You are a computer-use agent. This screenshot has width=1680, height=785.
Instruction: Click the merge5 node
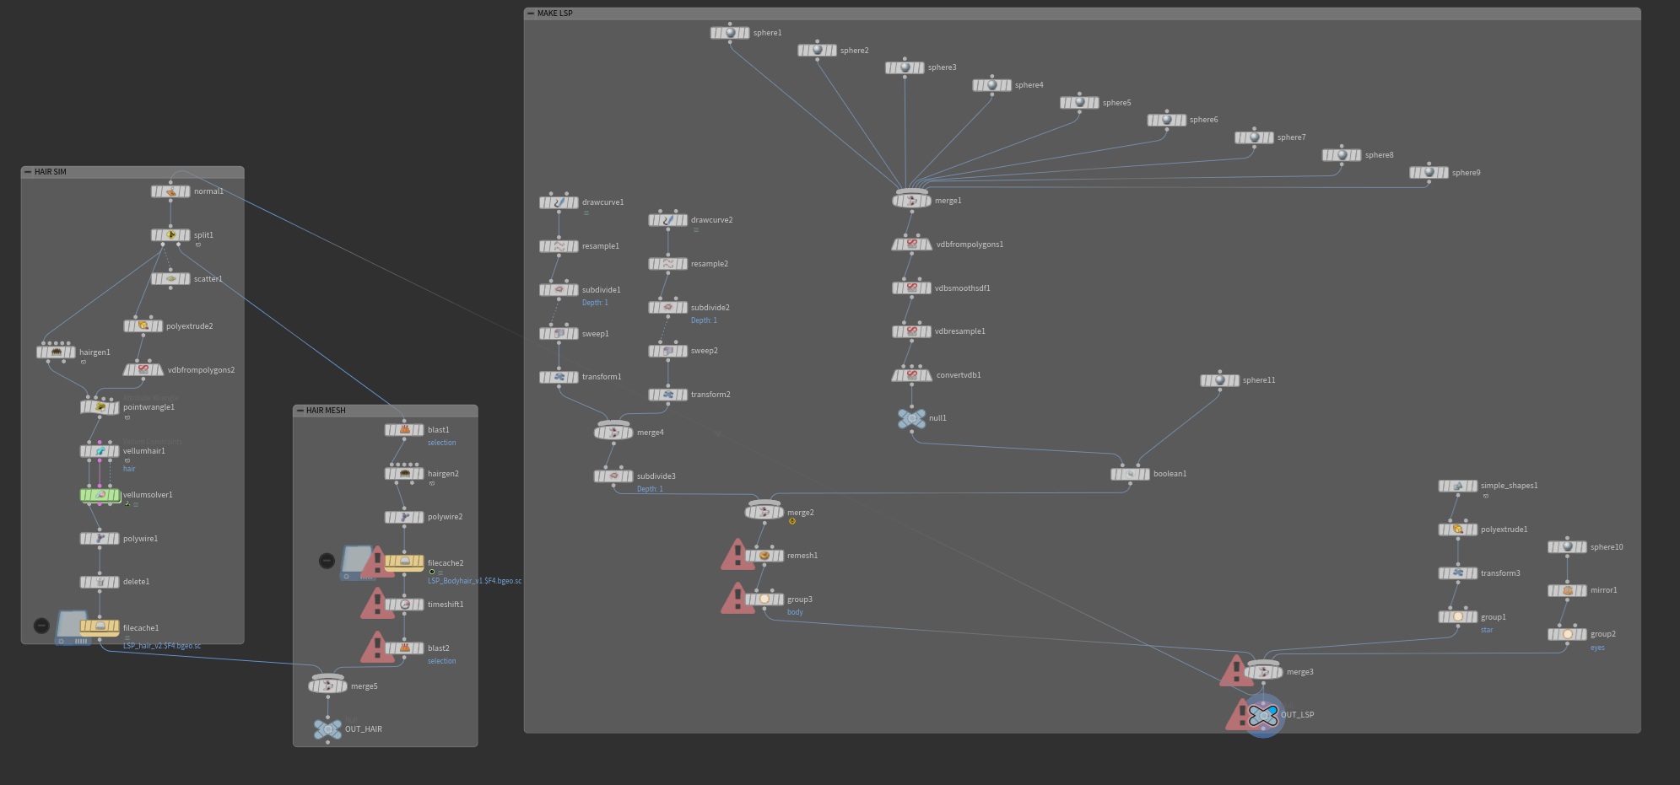pyautogui.click(x=327, y=686)
